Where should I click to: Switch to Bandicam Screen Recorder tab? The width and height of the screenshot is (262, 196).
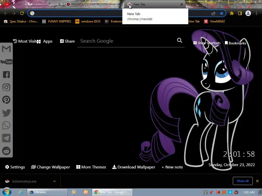click(94, 4)
